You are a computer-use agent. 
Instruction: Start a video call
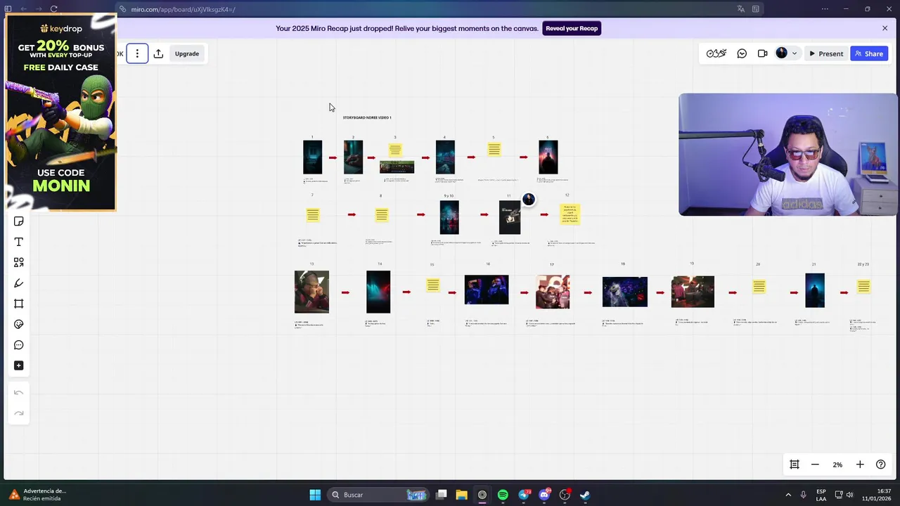click(x=762, y=53)
